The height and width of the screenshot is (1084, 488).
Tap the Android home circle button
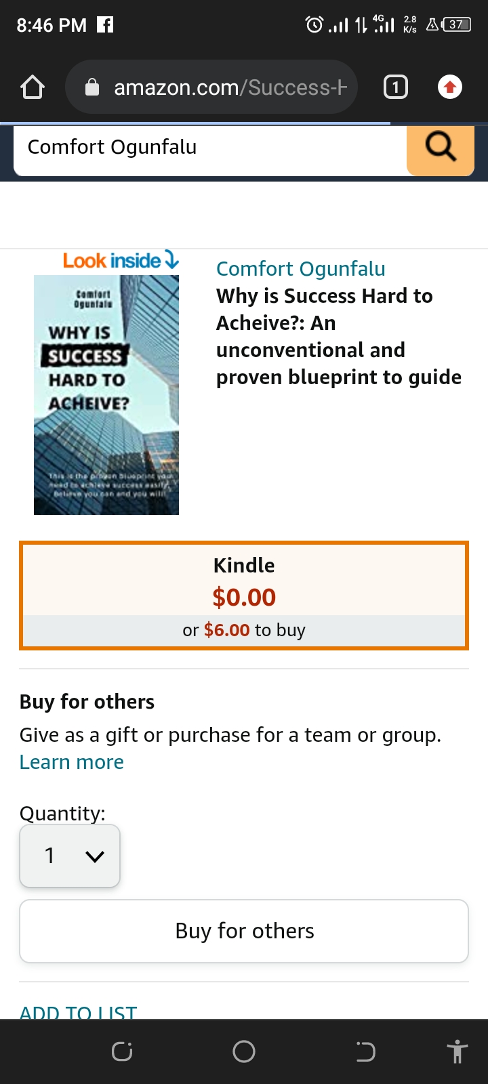tap(244, 1051)
